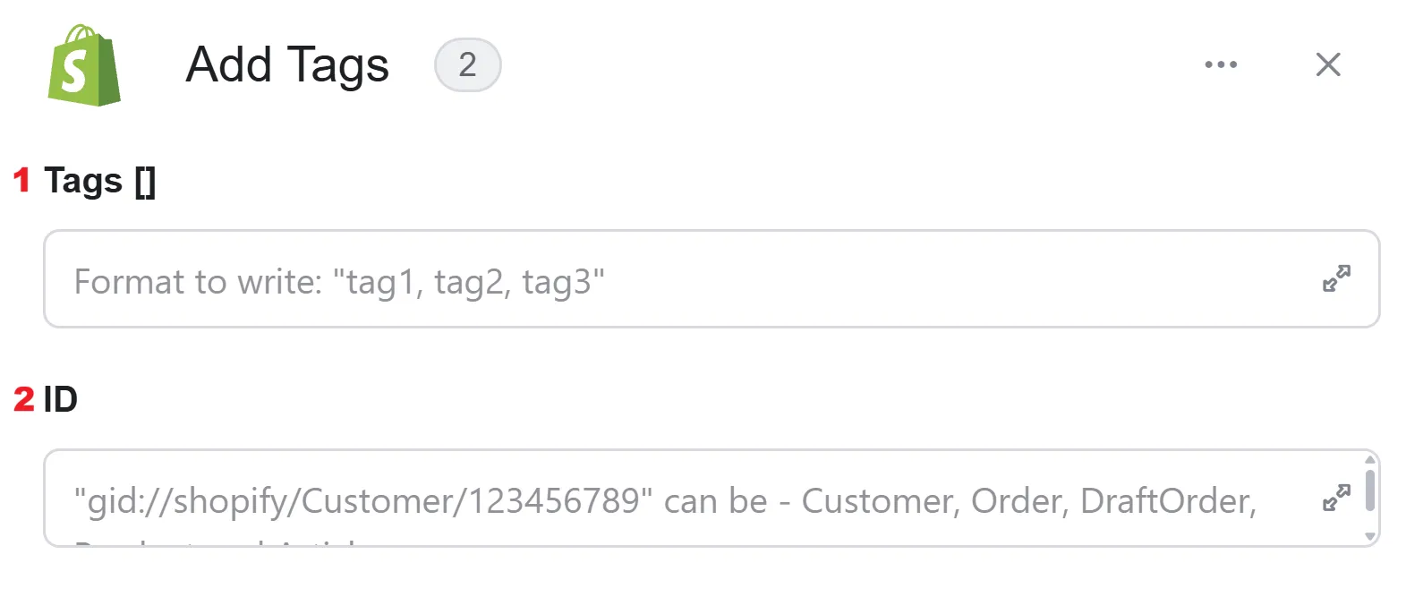Open the three-dot more options menu
The height and width of the screenshot is (614, 1423).
1221,64
